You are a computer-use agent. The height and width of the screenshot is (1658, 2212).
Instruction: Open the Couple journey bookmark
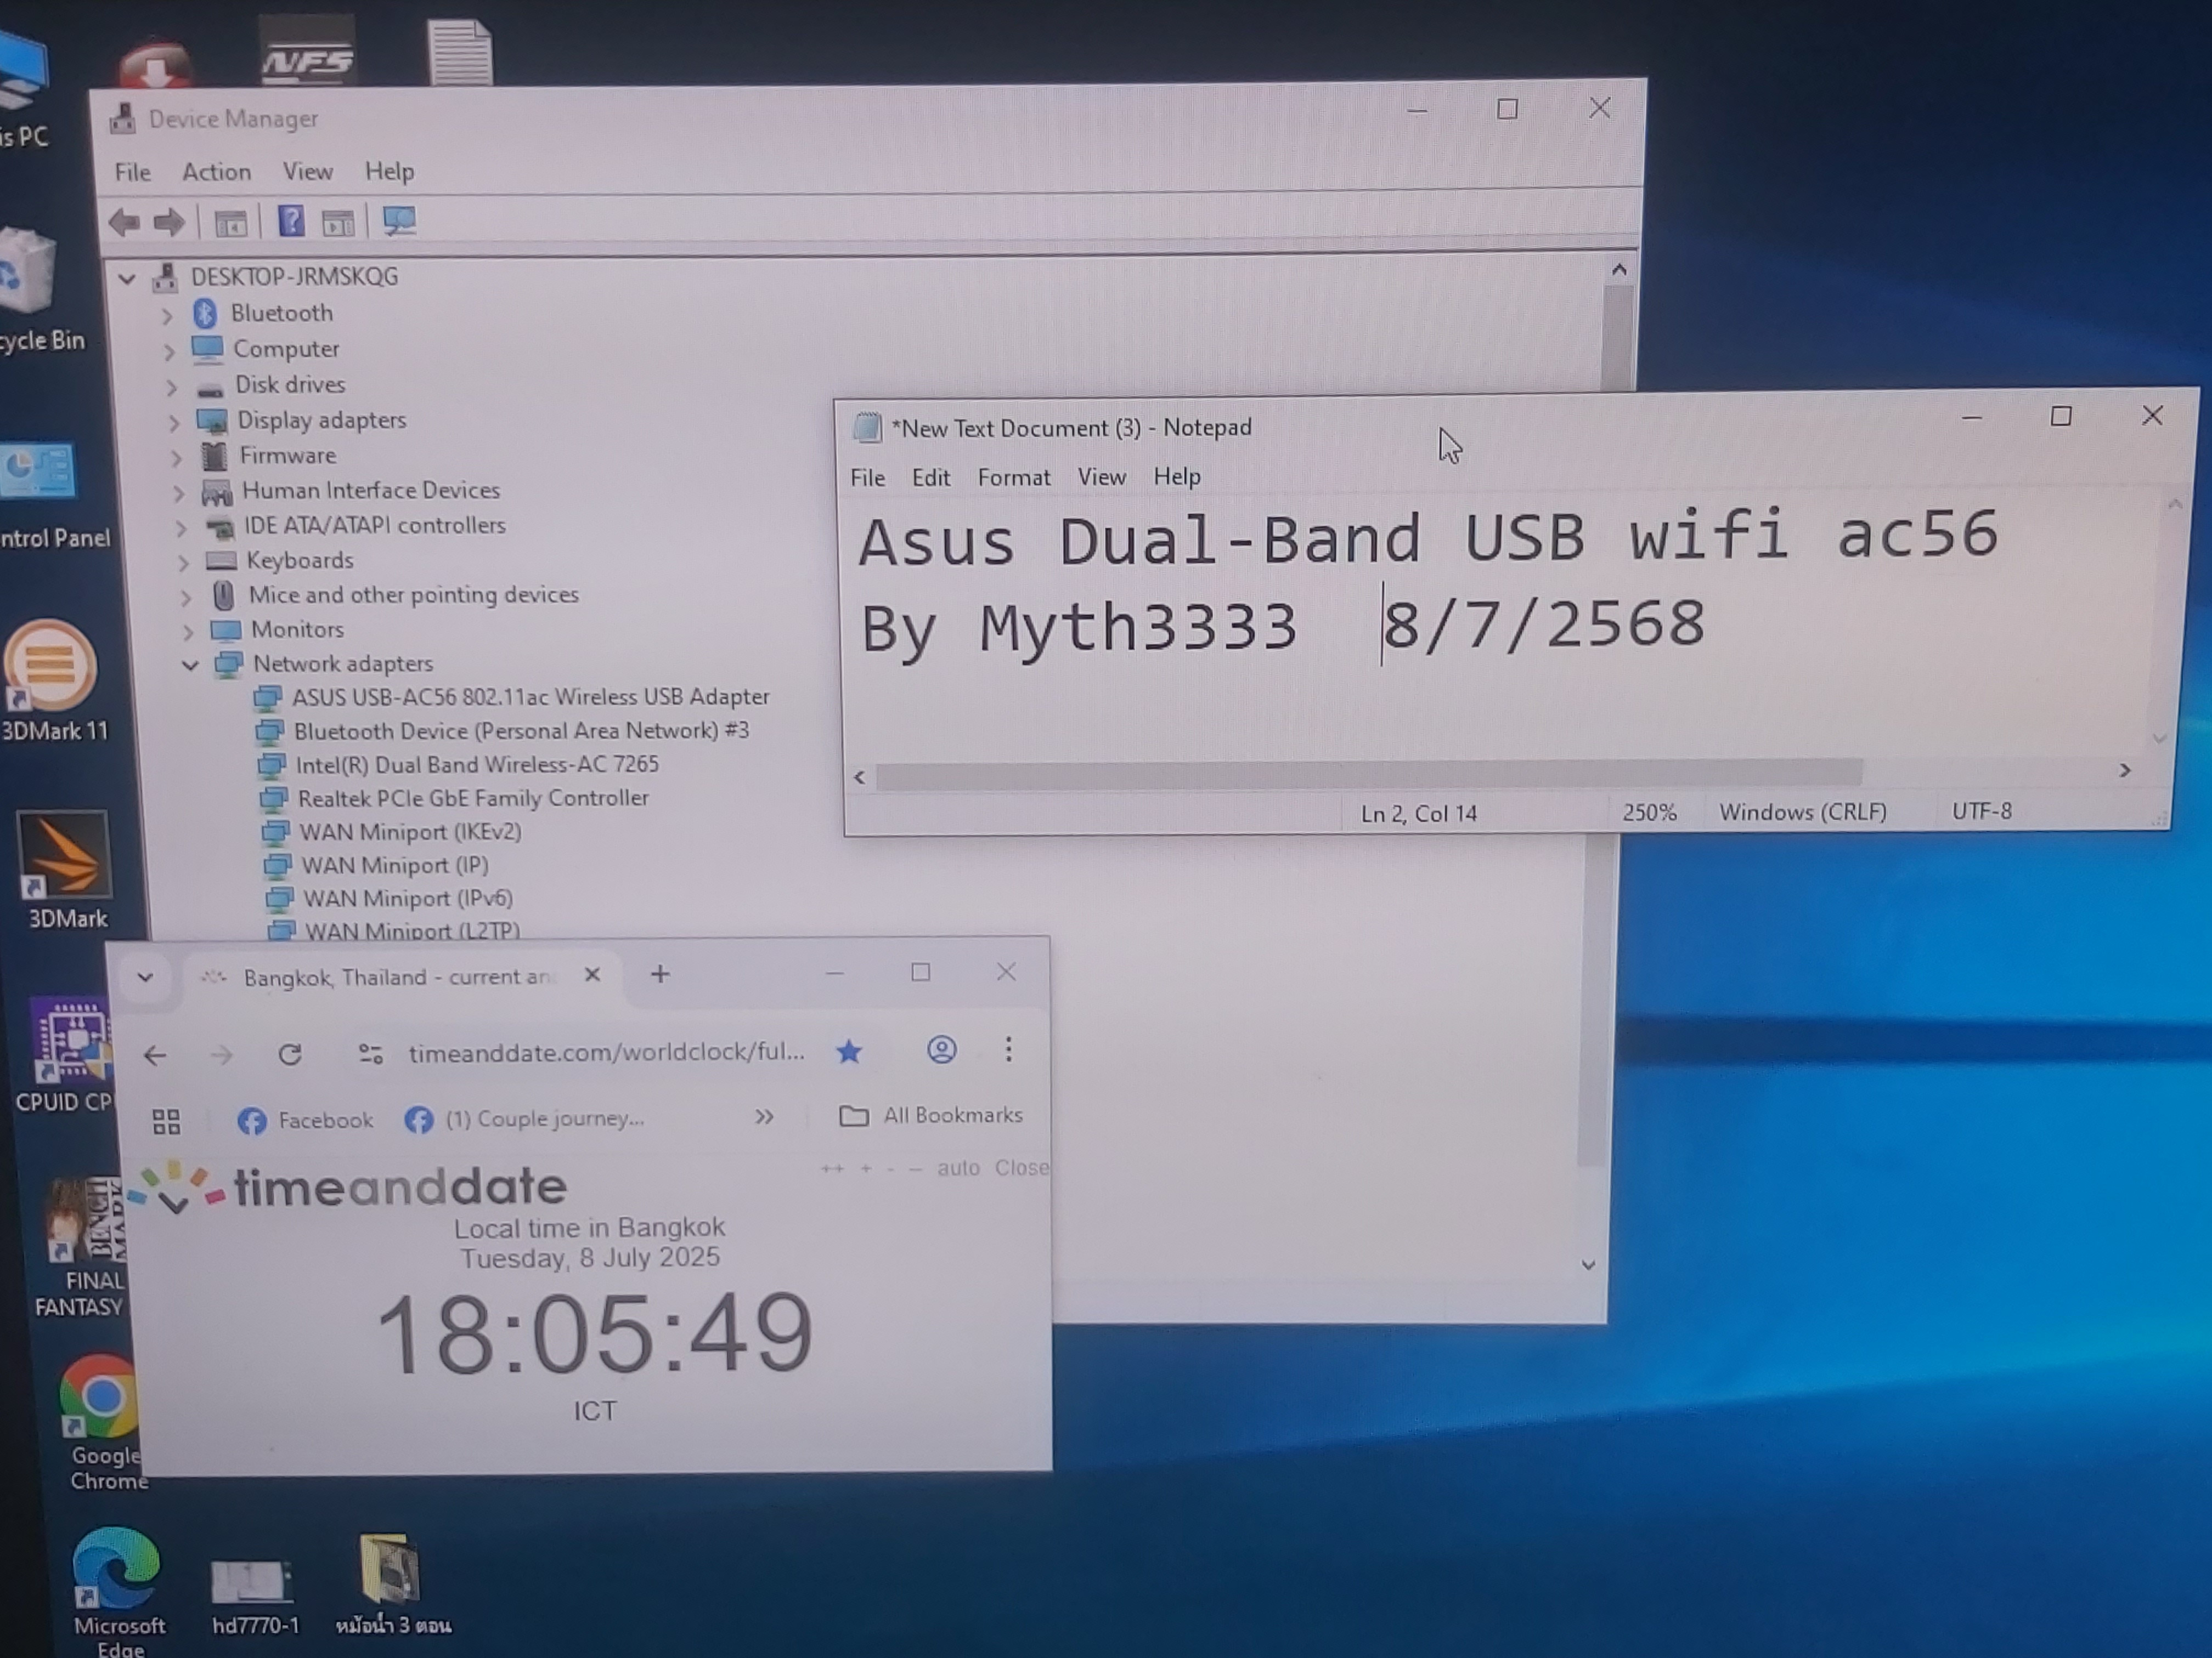pos(525,1118)
